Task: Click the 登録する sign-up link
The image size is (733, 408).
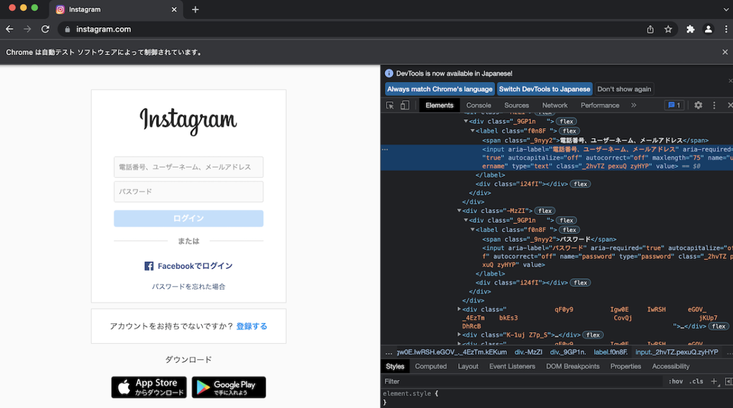Action: point(252,326)
